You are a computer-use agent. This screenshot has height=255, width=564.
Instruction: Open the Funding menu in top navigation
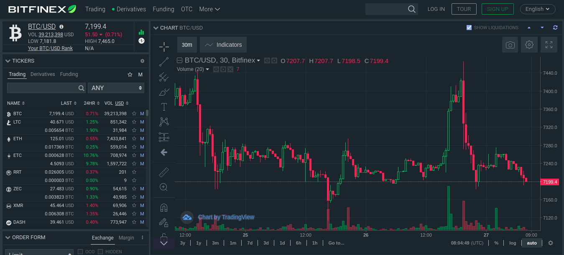pyautogui.click(x=163, y=9)
